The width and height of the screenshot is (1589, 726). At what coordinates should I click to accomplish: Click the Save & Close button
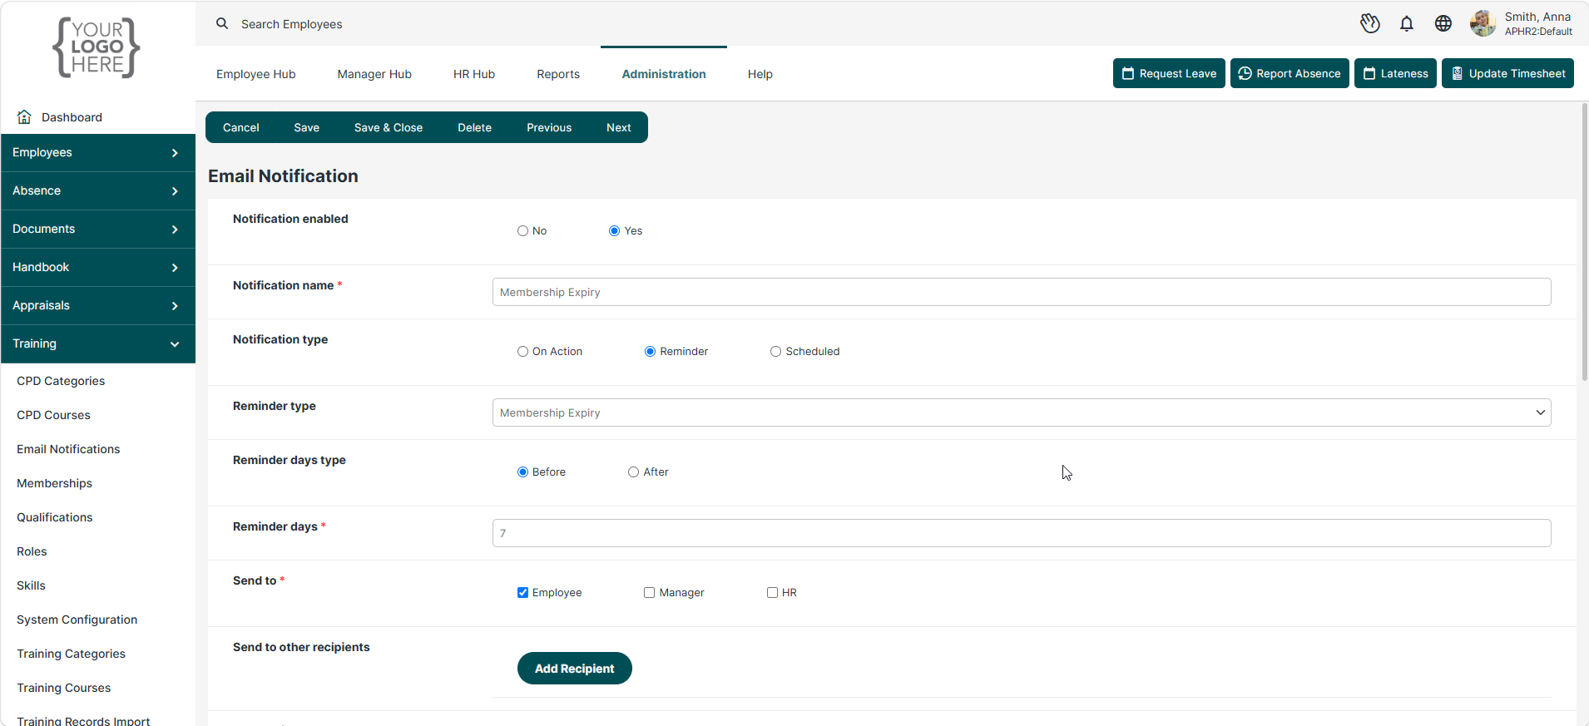(389, 127)
